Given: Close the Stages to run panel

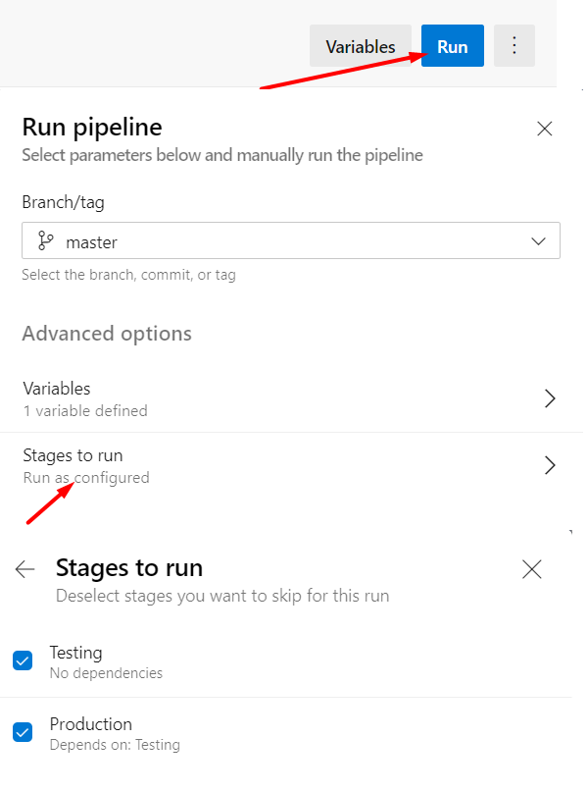Looking at the screenshot, I should tap(532, 569).
